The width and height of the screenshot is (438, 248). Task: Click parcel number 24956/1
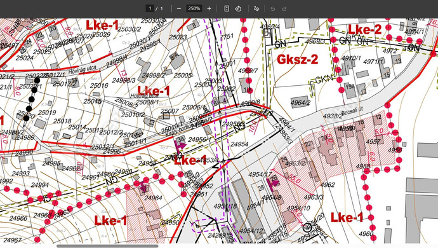[x=200, y=139]
